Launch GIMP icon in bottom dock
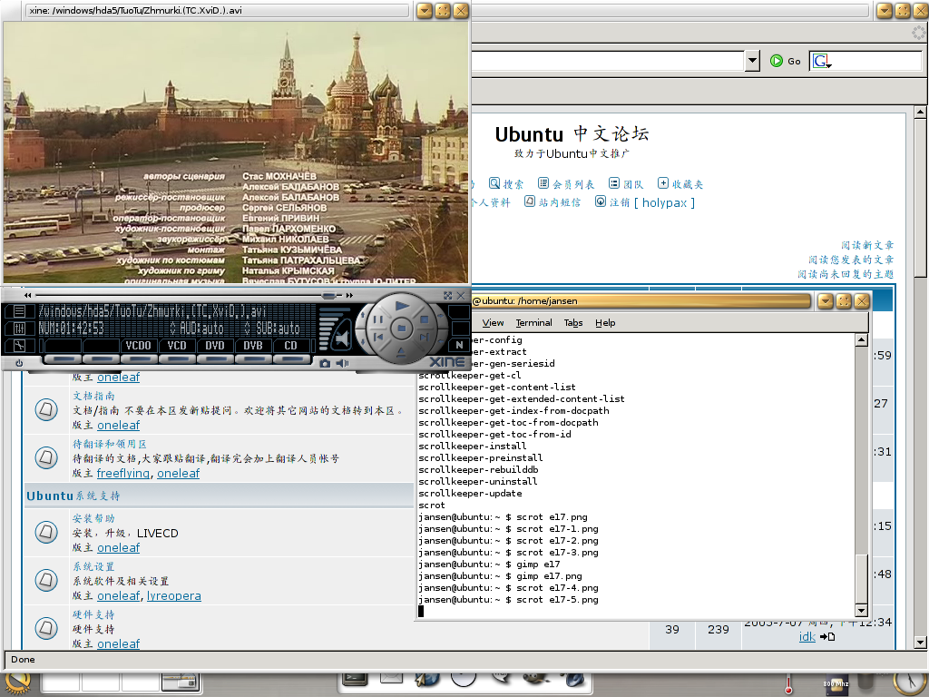929x697 pixels. click(536, 678)
